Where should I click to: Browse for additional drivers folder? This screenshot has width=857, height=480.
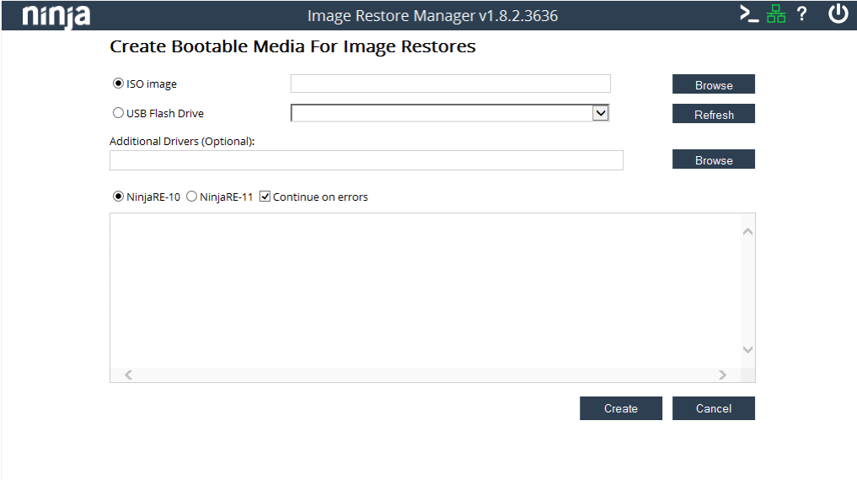click(713, 159)
